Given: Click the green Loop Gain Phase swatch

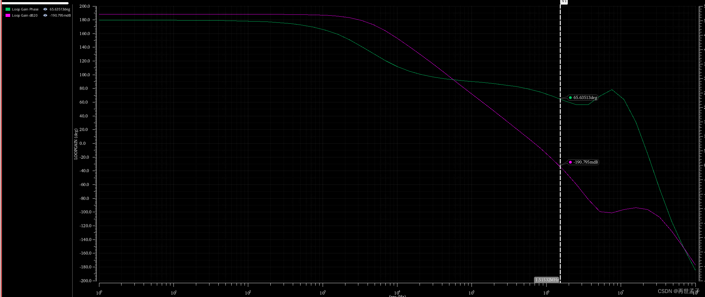Looking at the screenshot, I should [8, 9].
